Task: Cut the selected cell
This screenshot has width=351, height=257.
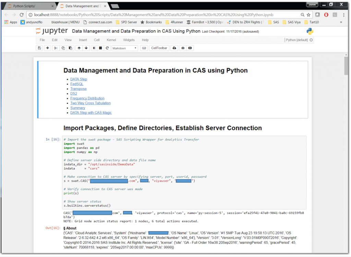Action: click(56, 48)
